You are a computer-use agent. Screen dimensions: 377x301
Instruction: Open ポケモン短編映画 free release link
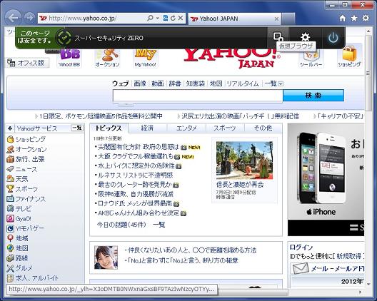click(101, 116)
